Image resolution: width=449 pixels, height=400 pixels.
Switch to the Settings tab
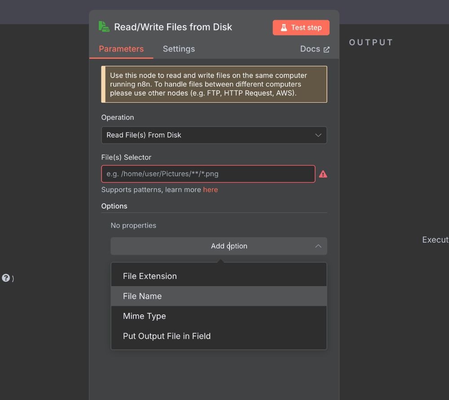pos(179,49)
